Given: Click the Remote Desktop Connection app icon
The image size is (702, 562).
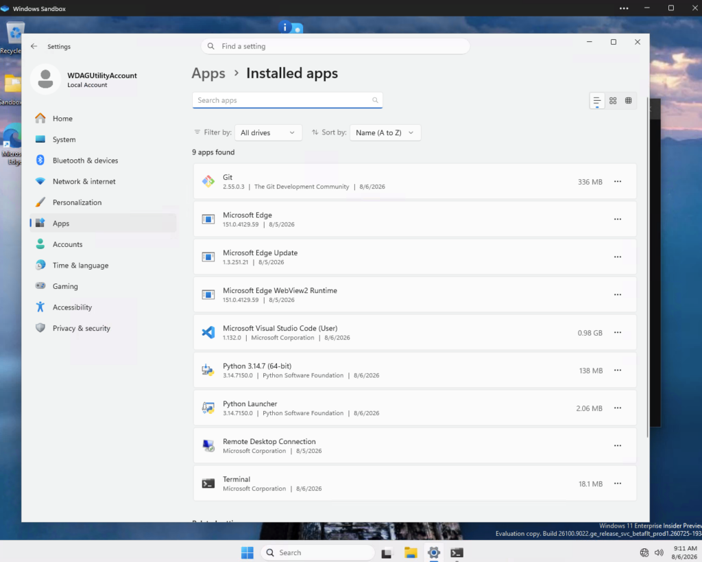Looking at the screenshot, I should [x=208, y=445].
